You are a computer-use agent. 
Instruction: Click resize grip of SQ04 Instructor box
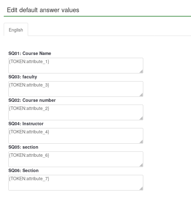pyautogui.click(x=141, y=141)
